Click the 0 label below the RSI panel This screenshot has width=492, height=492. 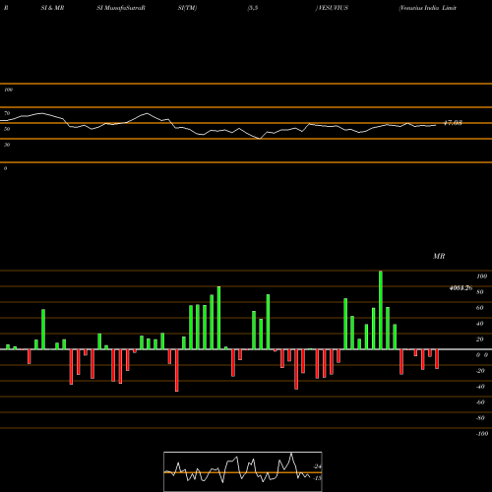click(x=5, y=168)
